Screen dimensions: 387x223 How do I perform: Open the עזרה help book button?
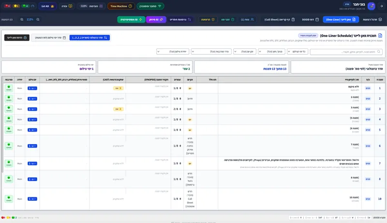[x=67, y=6]
